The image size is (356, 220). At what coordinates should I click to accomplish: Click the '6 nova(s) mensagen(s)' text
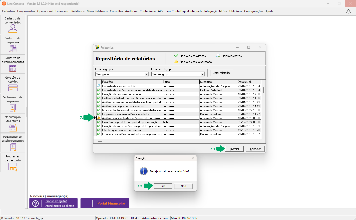(x=49, y=196)
